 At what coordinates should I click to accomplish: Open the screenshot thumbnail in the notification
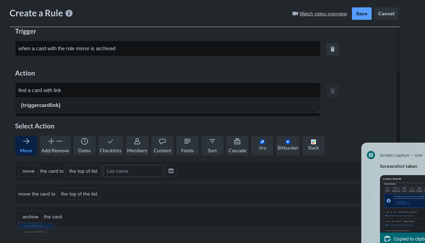tap(402, 204)
